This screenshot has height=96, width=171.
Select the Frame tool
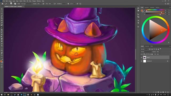click(2, 21)
